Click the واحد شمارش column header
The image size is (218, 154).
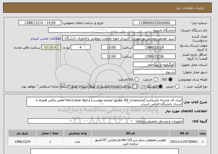coord(78,133)
